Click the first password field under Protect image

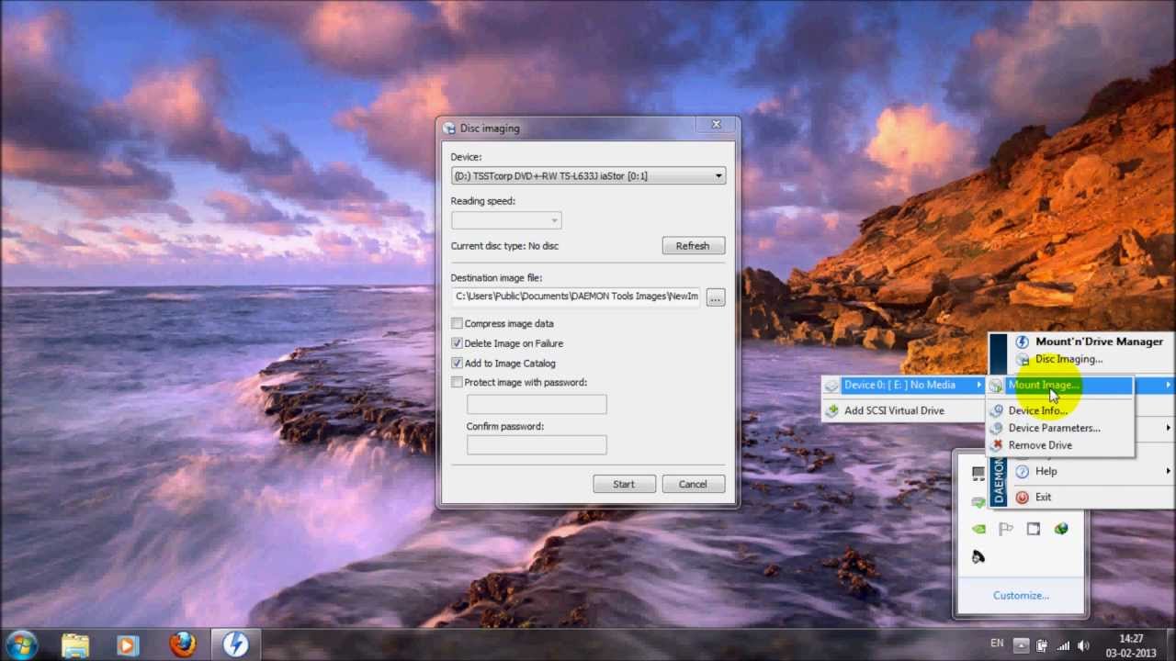tap(537, 404)
